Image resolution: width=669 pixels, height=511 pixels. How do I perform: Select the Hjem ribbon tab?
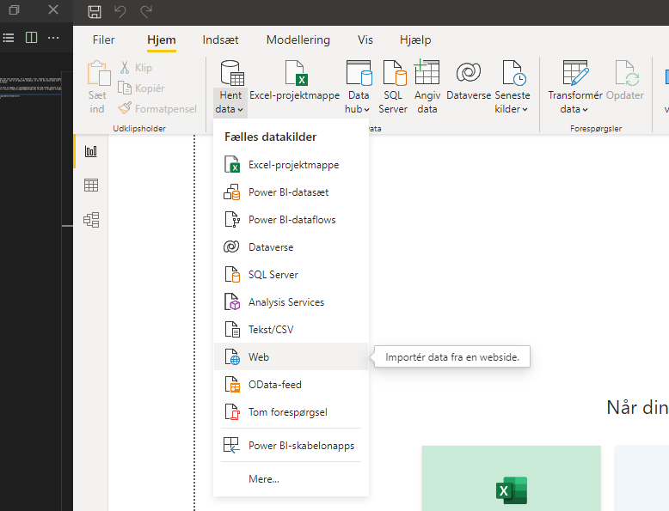162,40
